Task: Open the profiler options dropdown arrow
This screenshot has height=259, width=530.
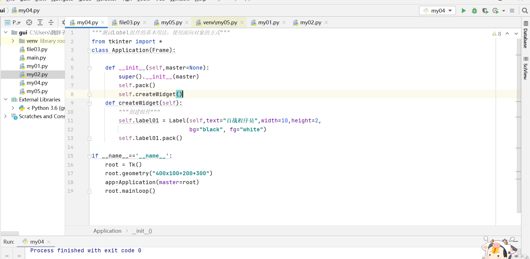Action: point(504,11)
